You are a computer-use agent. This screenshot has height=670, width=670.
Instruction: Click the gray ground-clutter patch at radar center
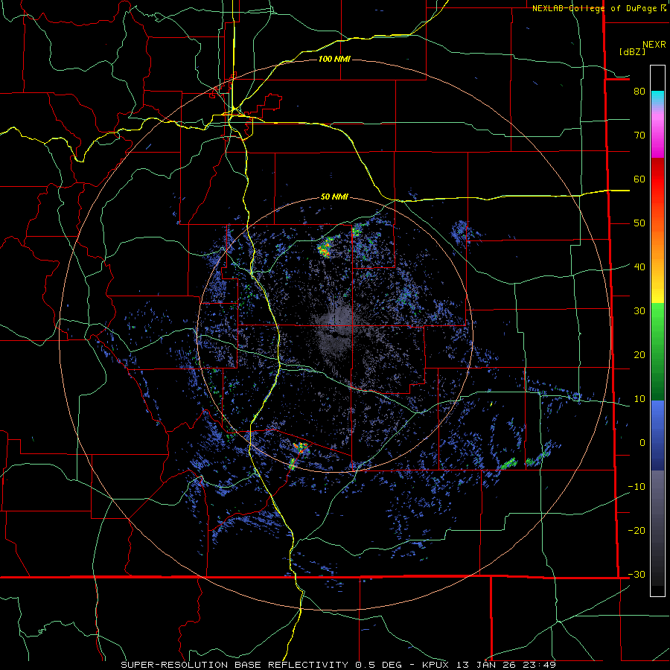(337, 327)
